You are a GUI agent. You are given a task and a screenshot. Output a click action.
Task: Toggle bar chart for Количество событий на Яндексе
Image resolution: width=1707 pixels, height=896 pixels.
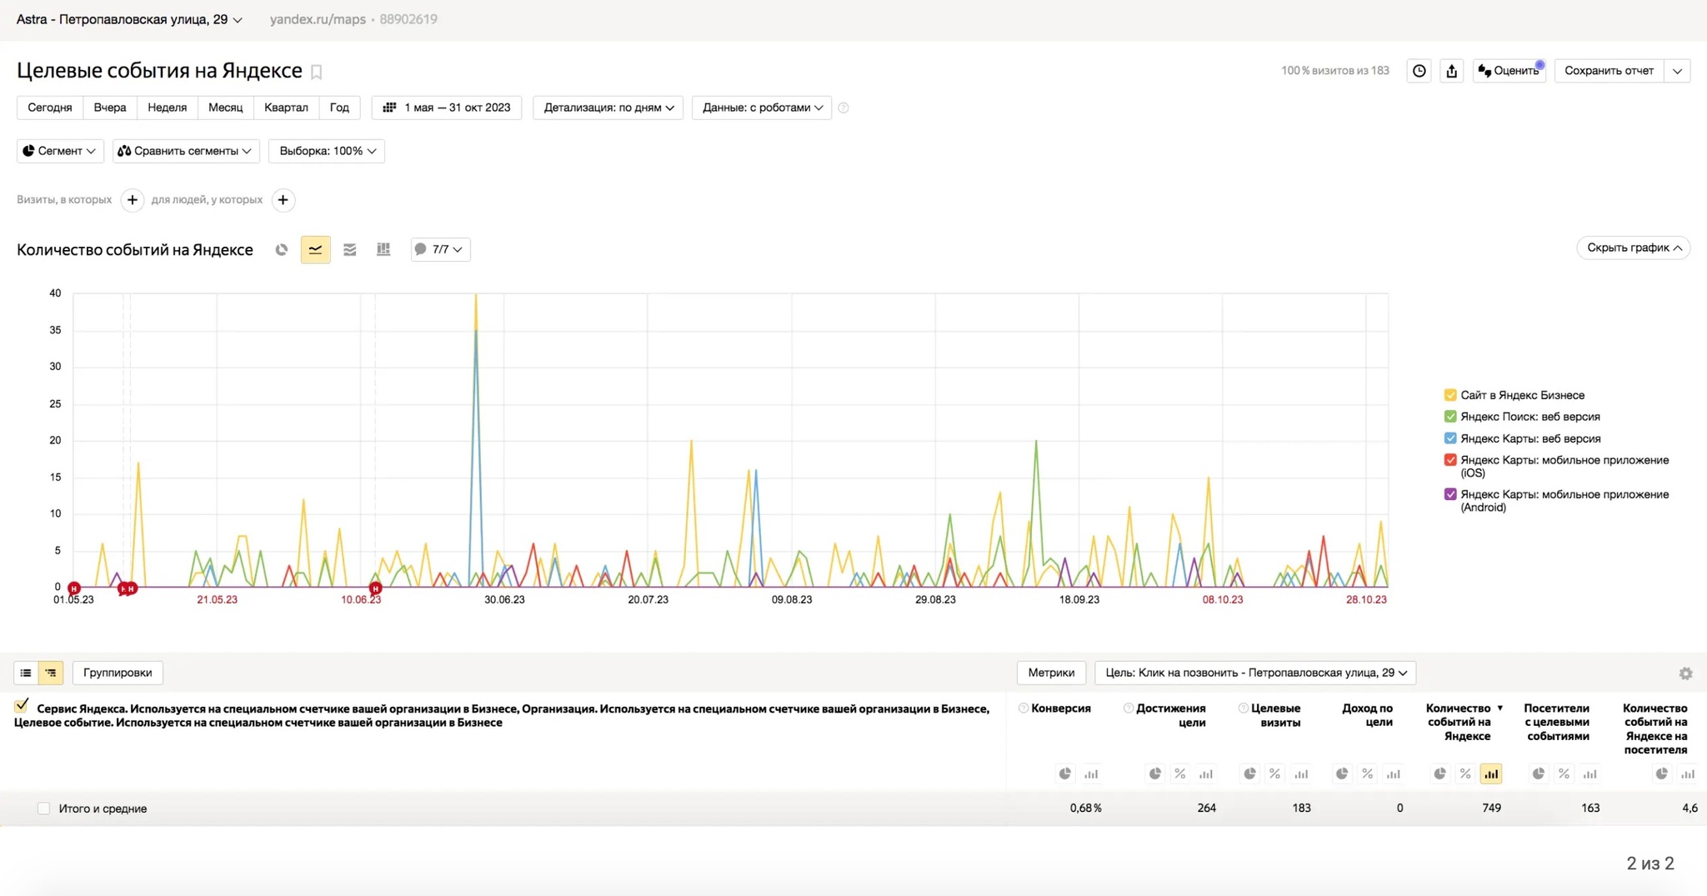[x=1490, y=773]
